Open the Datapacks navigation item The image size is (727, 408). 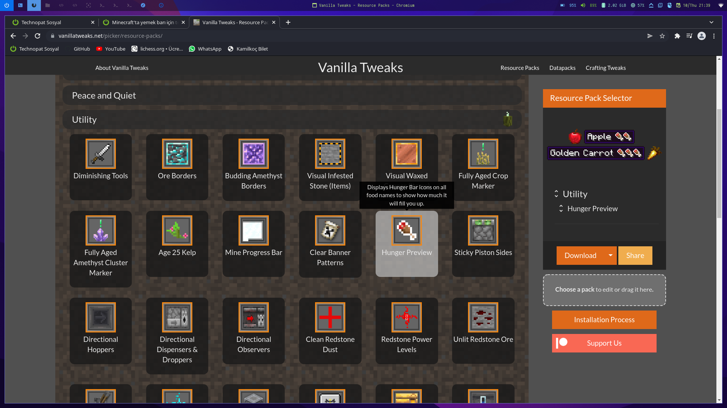point(562,68)
